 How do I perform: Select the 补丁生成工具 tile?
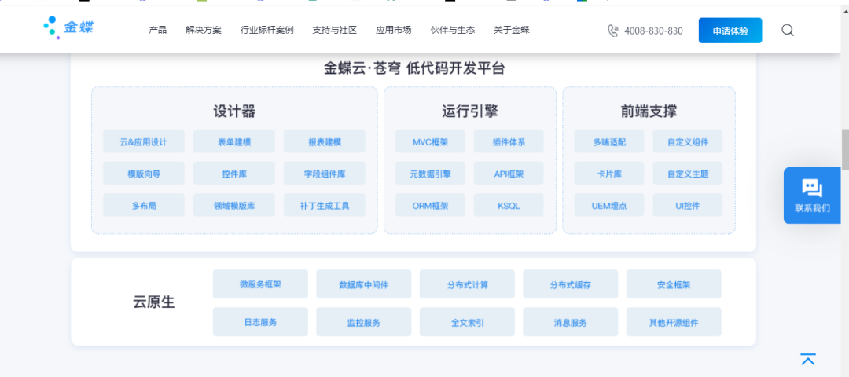(325, 206)
